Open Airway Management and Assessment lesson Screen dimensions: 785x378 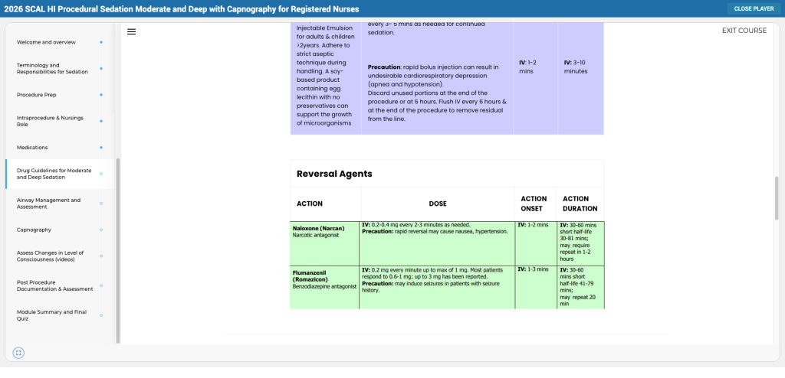tap(48, 204)
